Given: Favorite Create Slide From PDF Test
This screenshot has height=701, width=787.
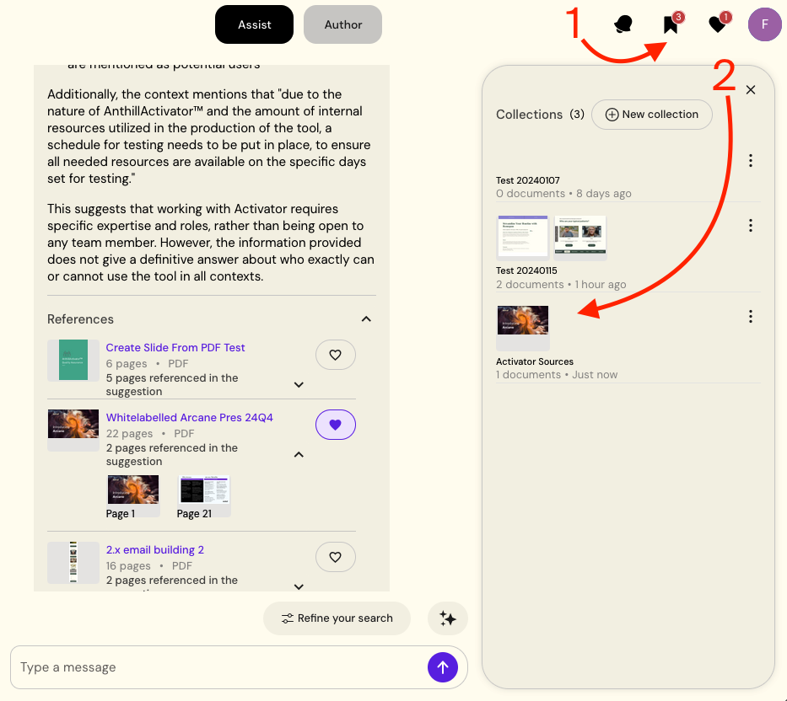Looking at the screenshot, I should coord(335,356).
